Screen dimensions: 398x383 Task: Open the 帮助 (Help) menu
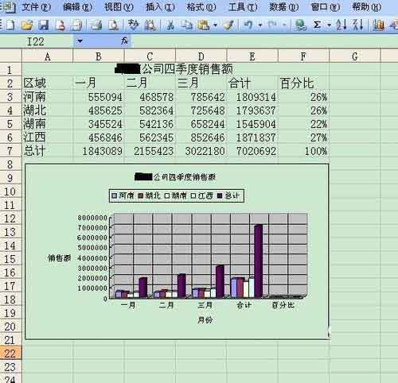[x=367, y=7]
